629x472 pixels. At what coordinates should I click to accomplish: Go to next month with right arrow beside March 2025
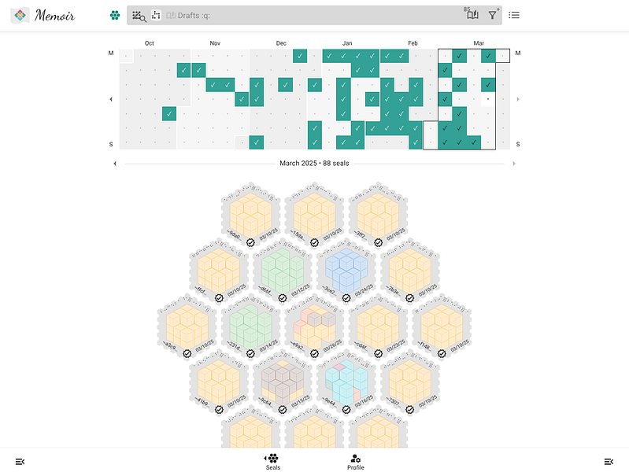[514, 164]
